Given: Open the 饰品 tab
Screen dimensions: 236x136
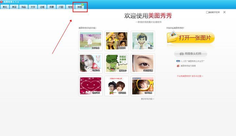Looking at the screenshot, I should (x=24, y=7).
